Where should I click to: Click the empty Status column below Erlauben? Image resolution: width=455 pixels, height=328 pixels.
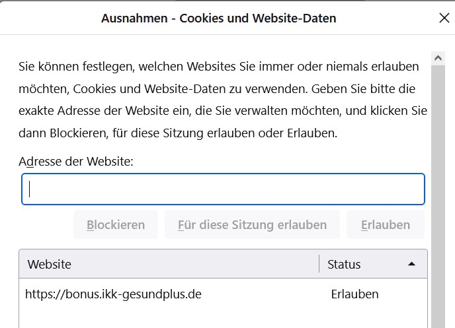370,317
